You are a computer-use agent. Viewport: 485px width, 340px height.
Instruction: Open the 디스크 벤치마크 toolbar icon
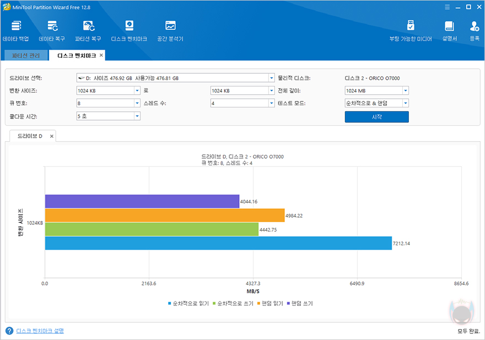129,31
